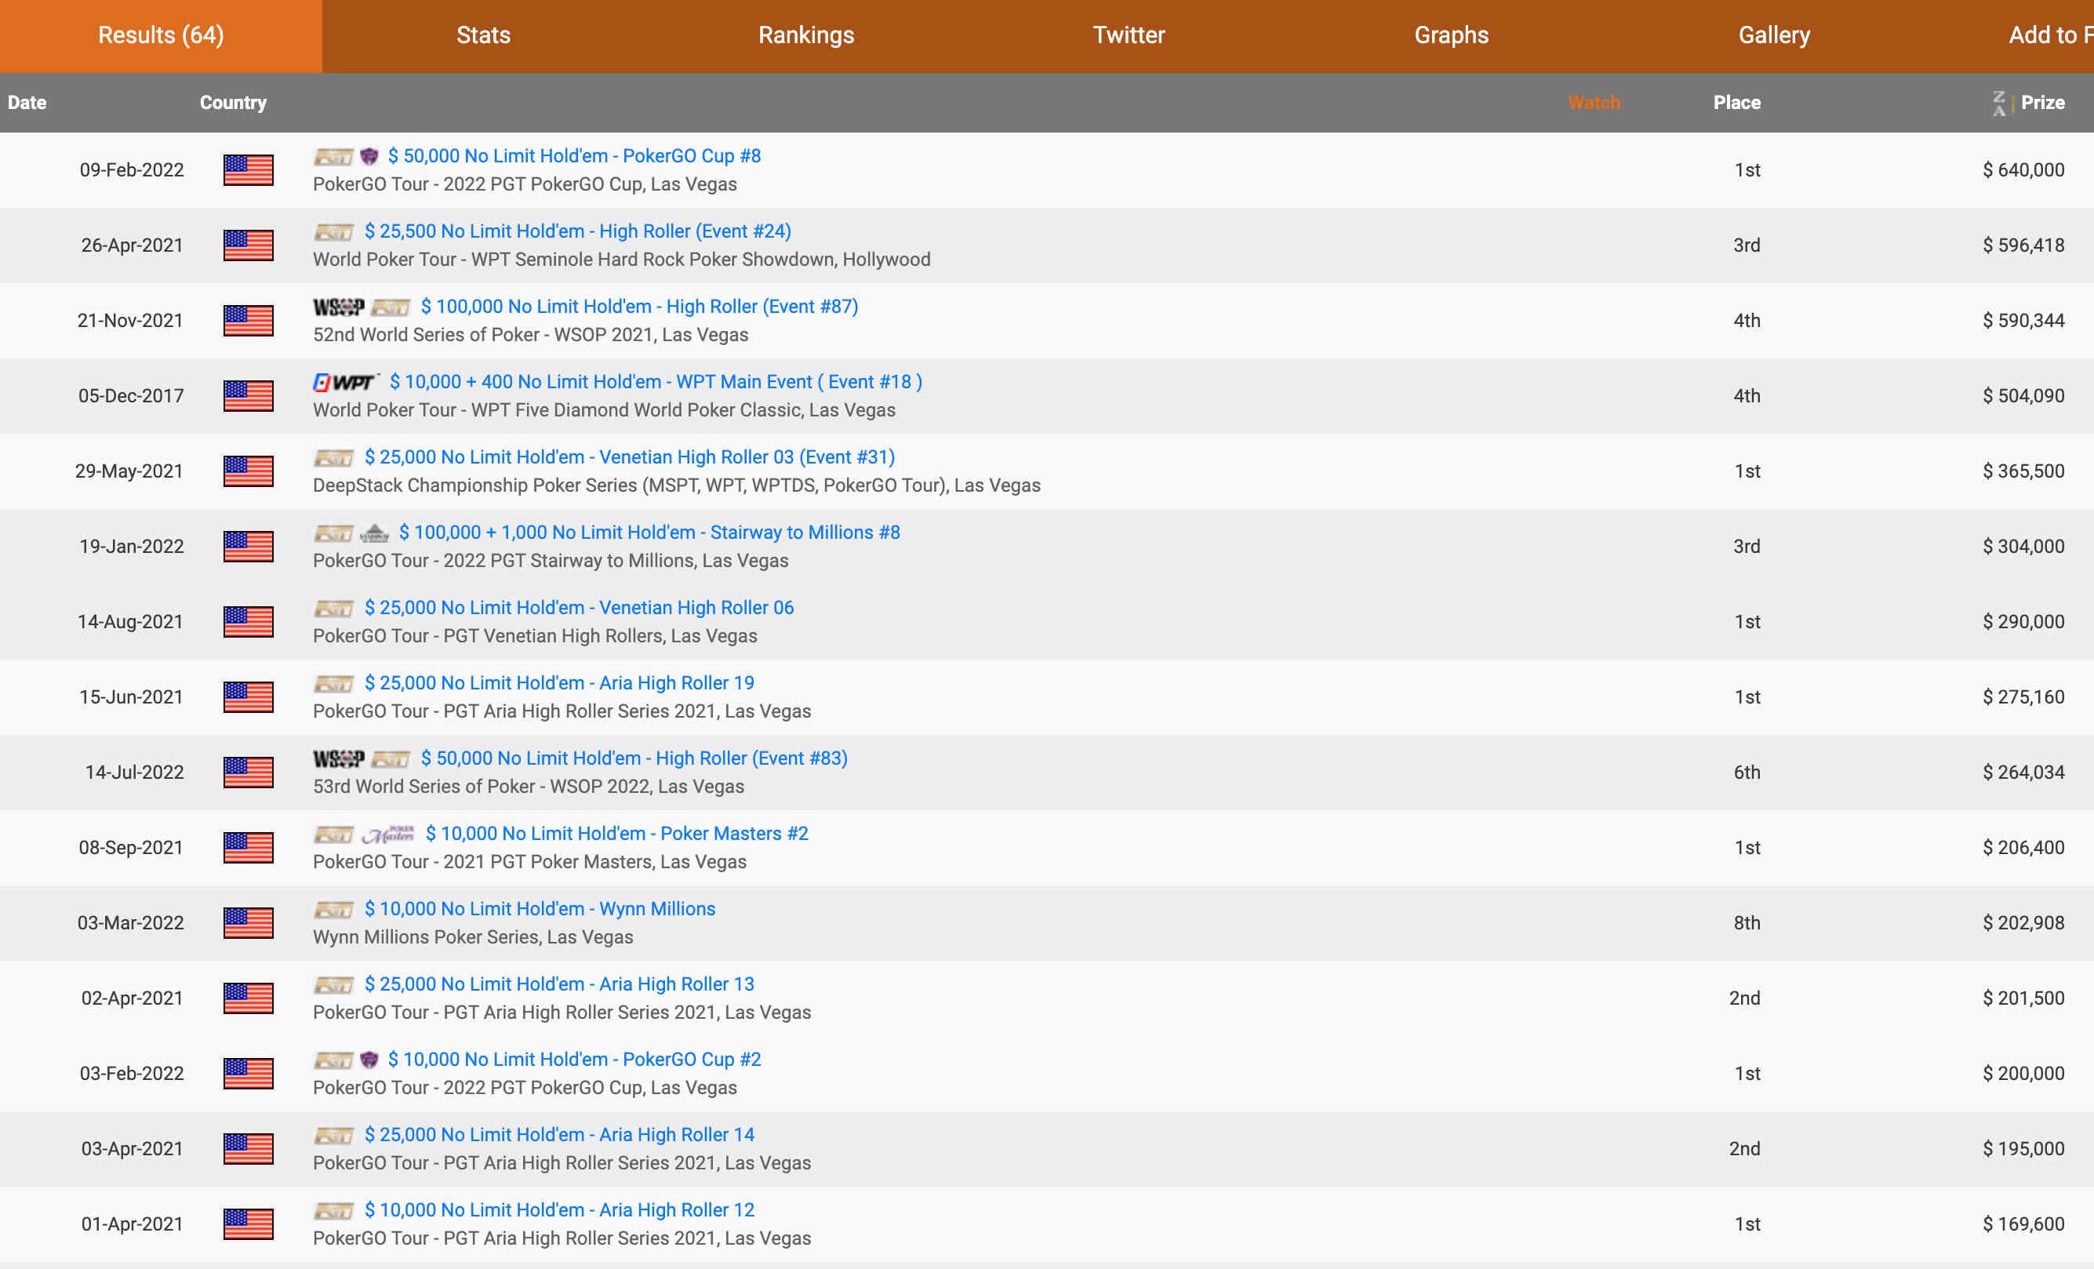Click the US flag for 09-Feb-2022 result
Viewport: 2094px width, 1269px height.
click(248, 170)
